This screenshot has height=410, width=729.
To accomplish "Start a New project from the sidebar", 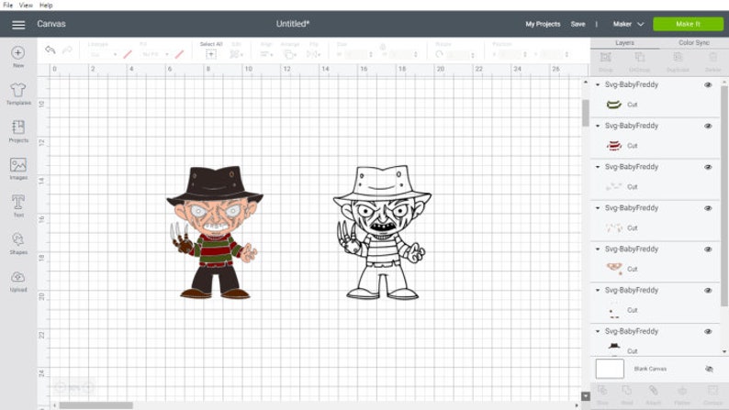I will pyautogui.click(x=18, y=57).
